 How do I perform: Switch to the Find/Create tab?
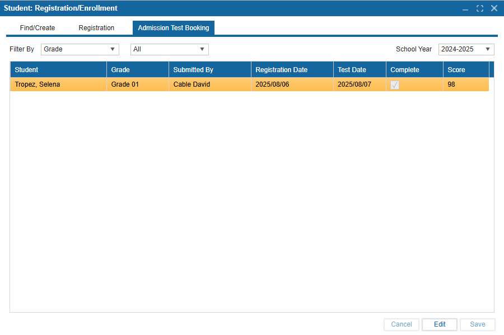pos(38,28)
